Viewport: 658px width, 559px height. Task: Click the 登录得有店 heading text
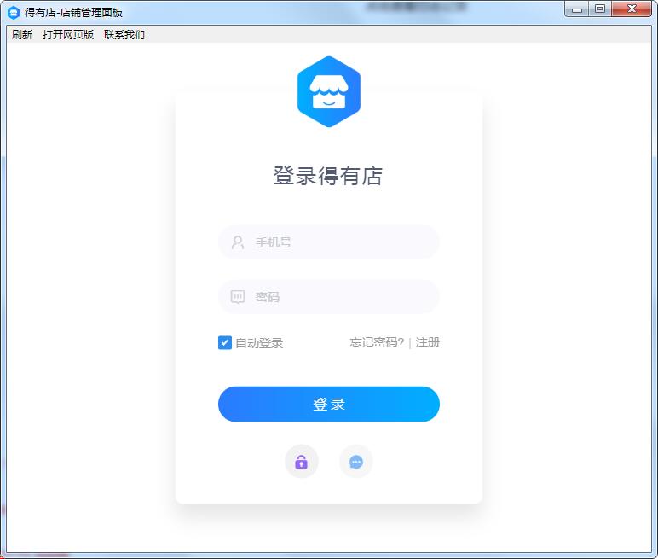point(328,176)
